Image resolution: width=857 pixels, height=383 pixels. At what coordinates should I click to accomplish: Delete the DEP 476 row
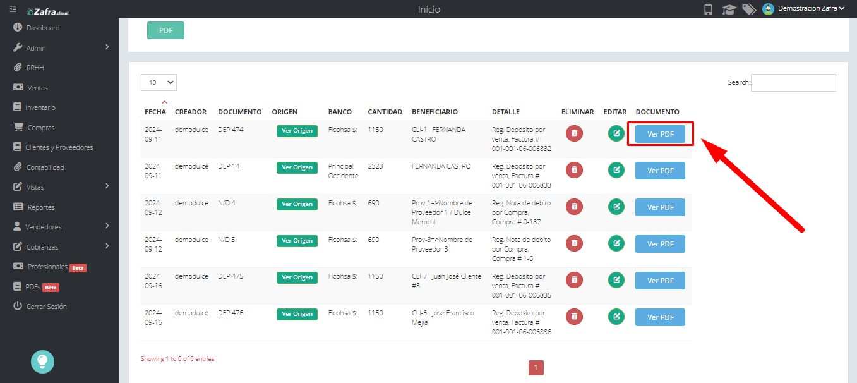pyautogui.click(x=574, y=317)
